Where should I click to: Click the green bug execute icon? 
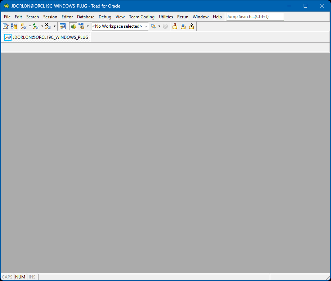click(73, 26)
